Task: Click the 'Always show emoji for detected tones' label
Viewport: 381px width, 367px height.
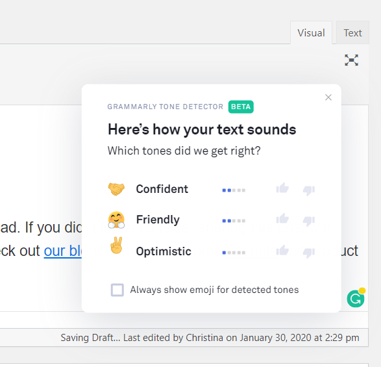Action: pyautogui.click(x=214, y=290)
